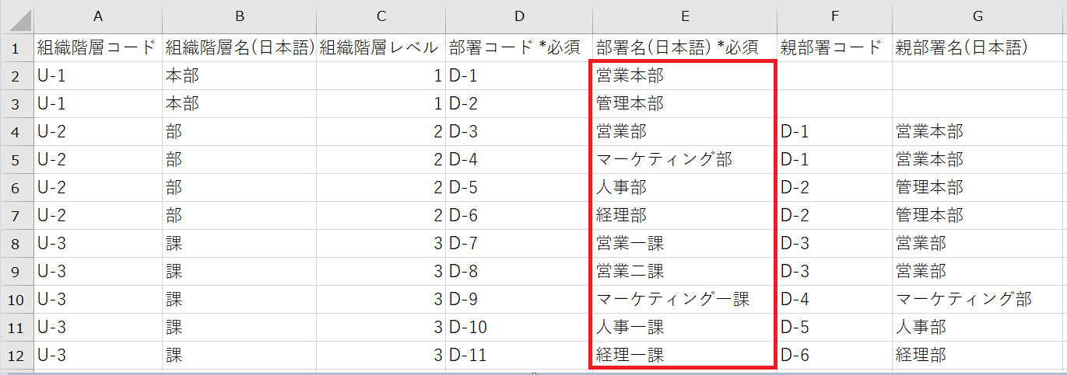Select cell E9 containing 営業二課
The height and width of the screenshot is (375, 1067).
[x=683, y=272]
